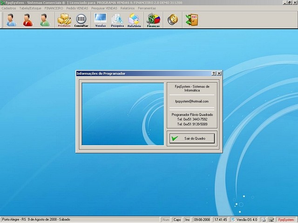This screenshot has height=223, width=298.
Task: Click the Ins indicator in status bar
Action: [187, 220]
